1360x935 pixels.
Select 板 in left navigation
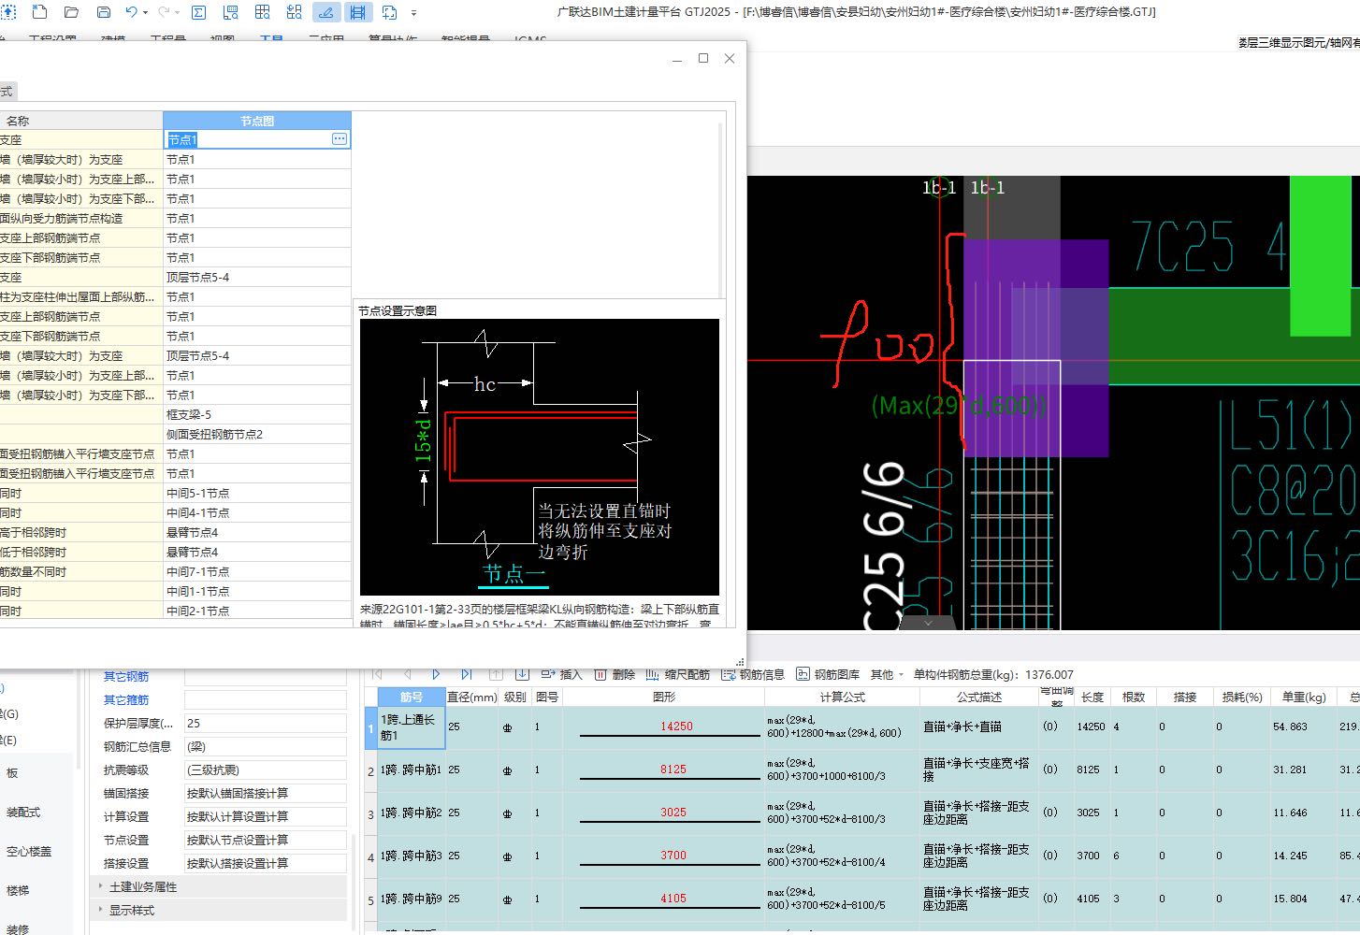click(x=12, y=772)
